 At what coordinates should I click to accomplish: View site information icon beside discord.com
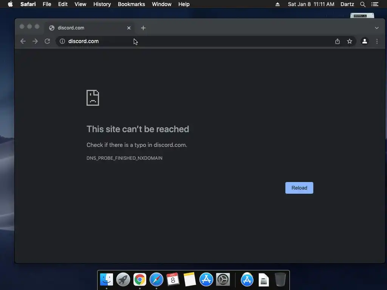[x=62, y=41]
